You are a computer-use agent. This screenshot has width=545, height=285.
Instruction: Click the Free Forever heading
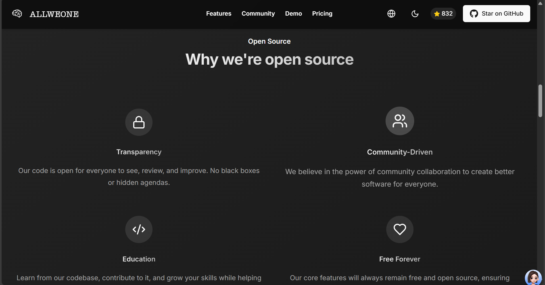coord(400,259)
